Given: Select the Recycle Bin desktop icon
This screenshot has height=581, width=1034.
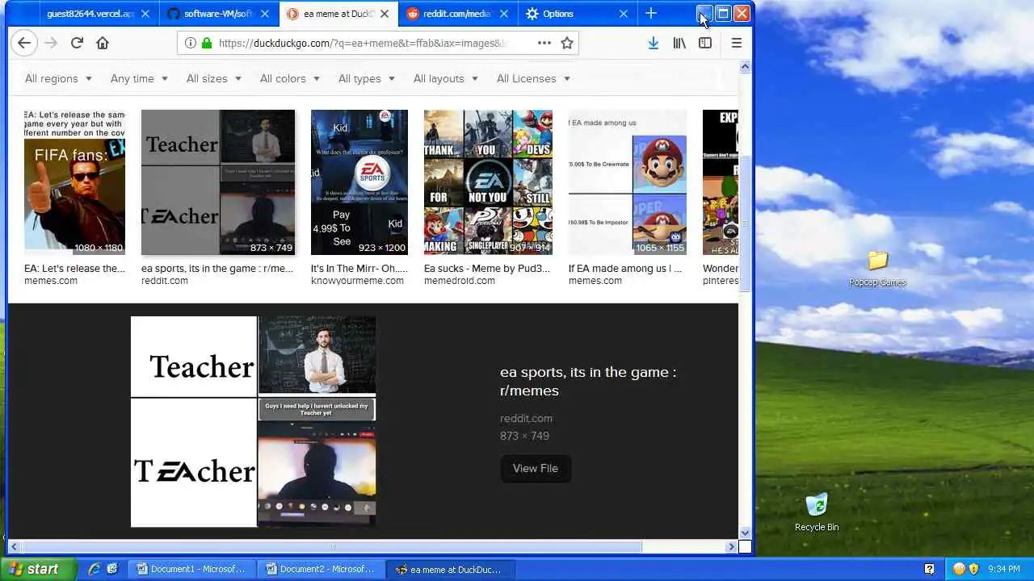Looking at the screenshot, I should coord(817,512).
